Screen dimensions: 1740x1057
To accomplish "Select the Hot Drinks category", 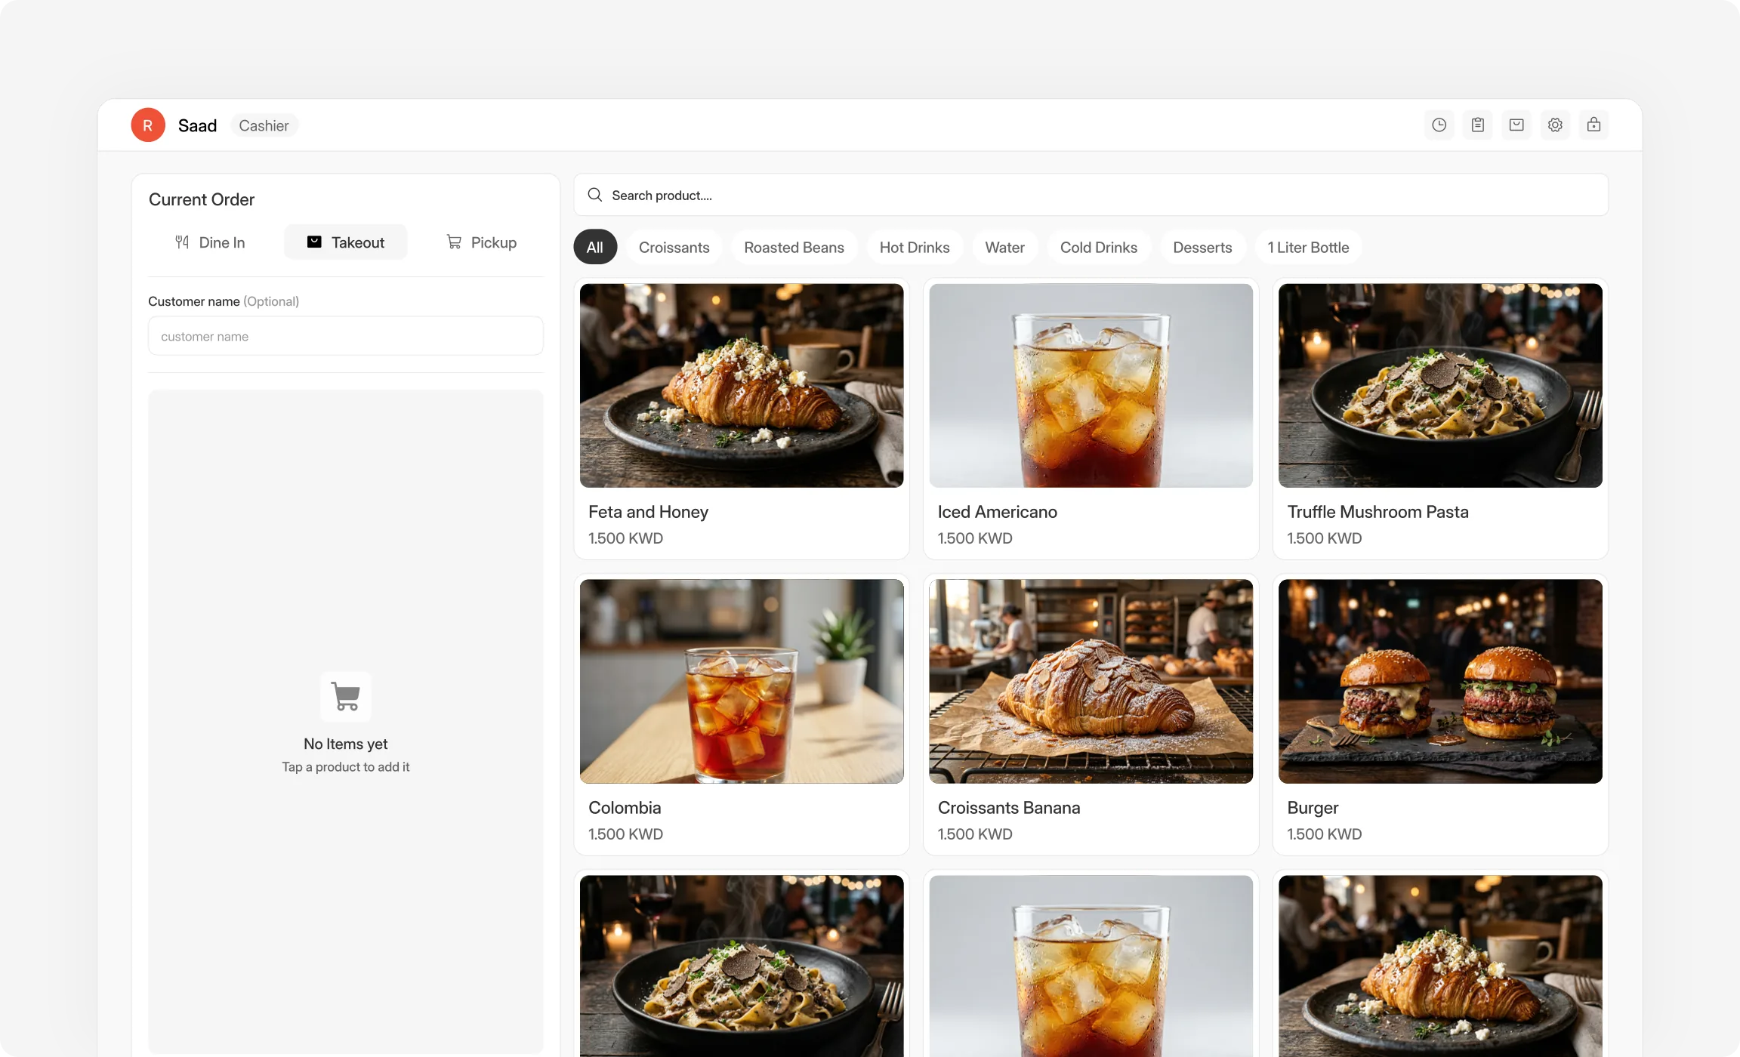I will tap(915, 248).
